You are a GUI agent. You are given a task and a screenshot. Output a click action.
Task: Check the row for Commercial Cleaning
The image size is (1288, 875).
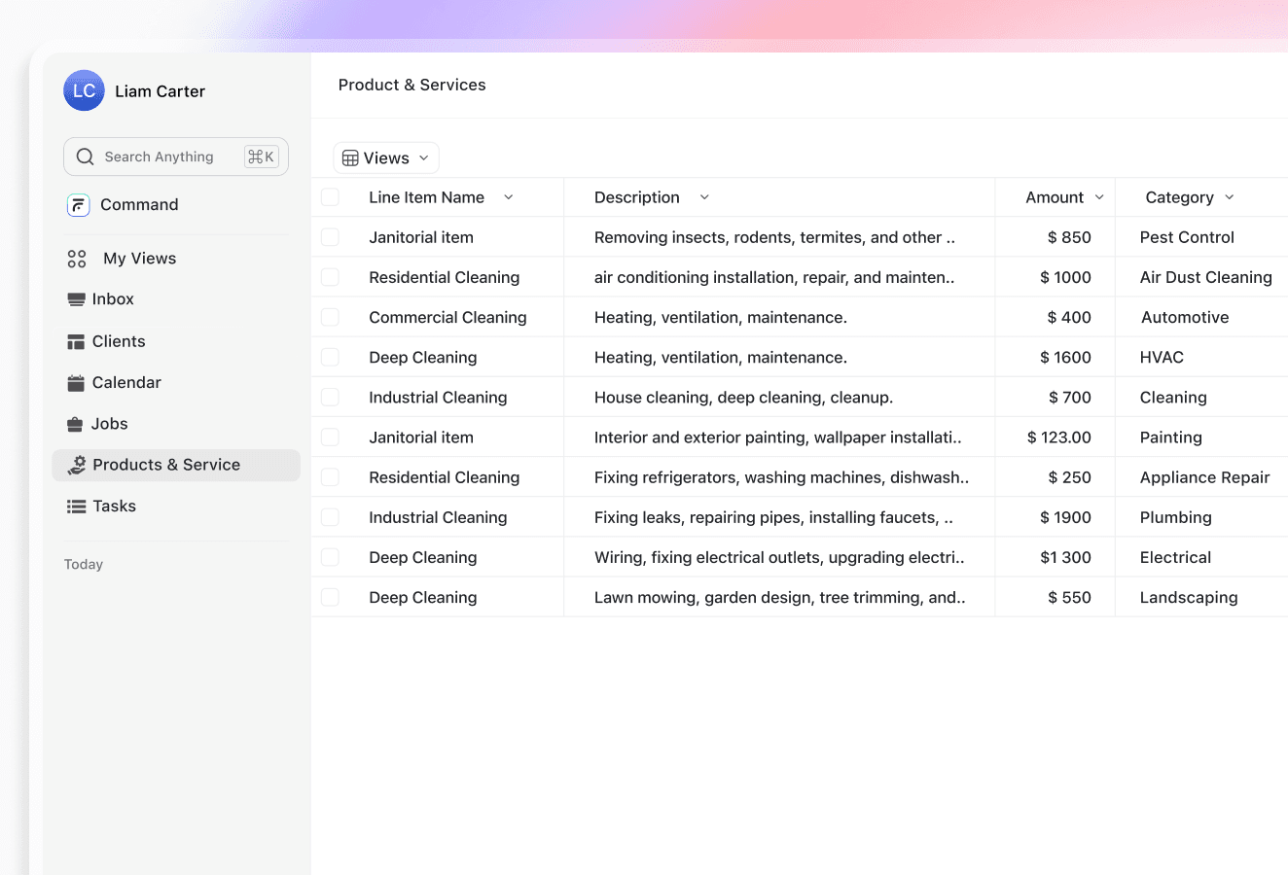[x=330, y=316]
